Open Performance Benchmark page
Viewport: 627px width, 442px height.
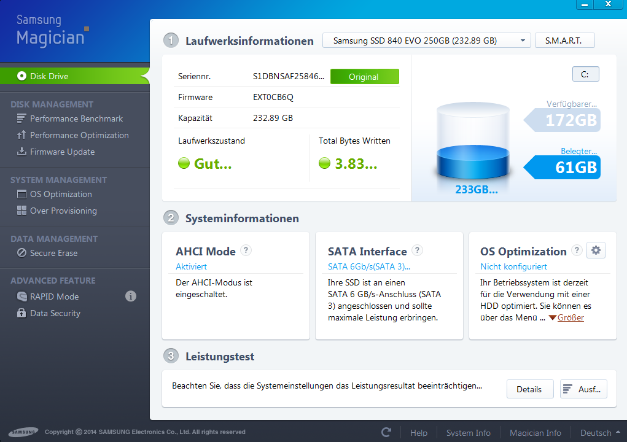76,118
